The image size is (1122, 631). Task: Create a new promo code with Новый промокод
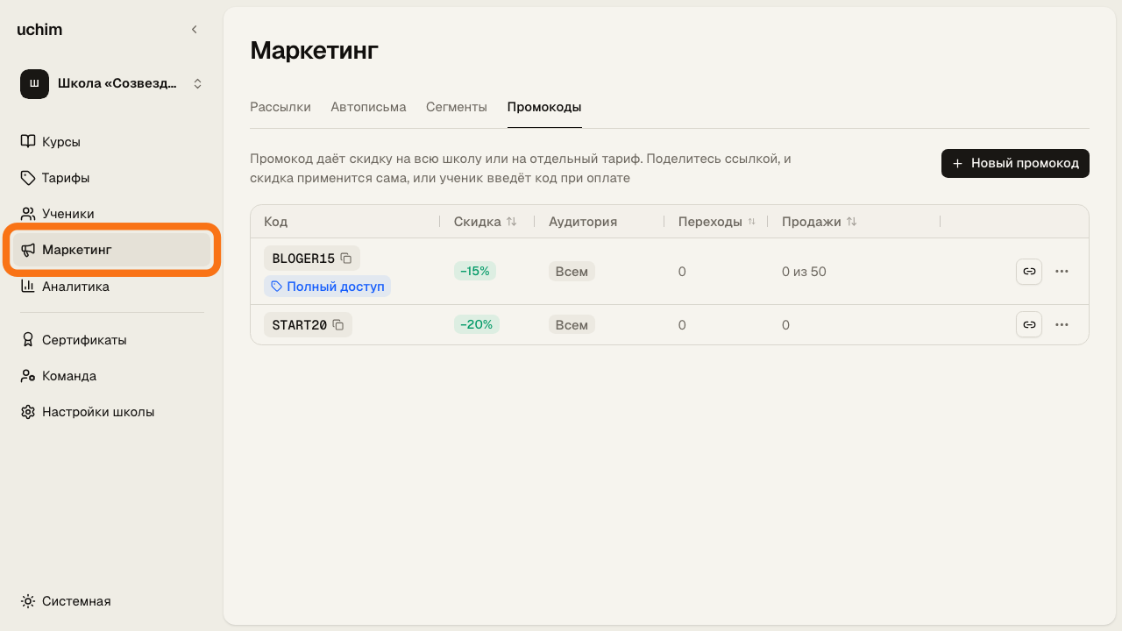pyautogui.click(x=1015, y=164)
